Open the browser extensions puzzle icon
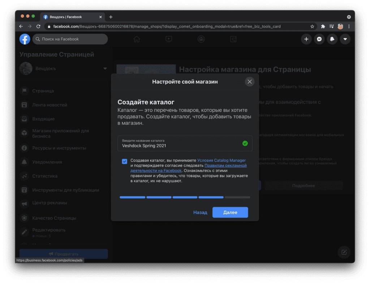The image size is (370, 283). (323, 26)
